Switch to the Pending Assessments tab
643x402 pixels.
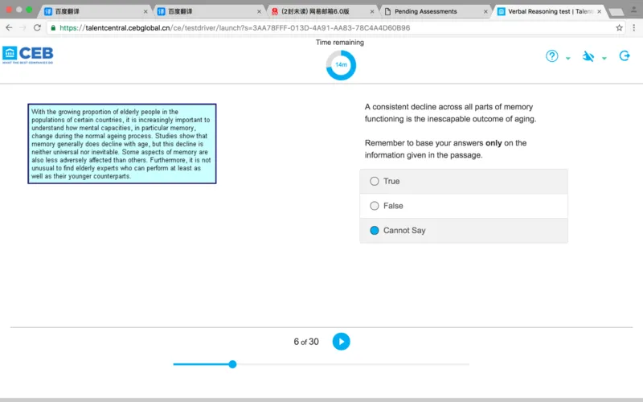pyautogui.click(x=430, y=11)
